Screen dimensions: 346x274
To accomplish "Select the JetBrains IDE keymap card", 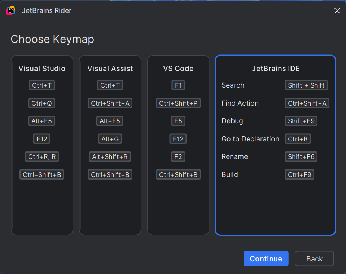I will pos(275,145).
